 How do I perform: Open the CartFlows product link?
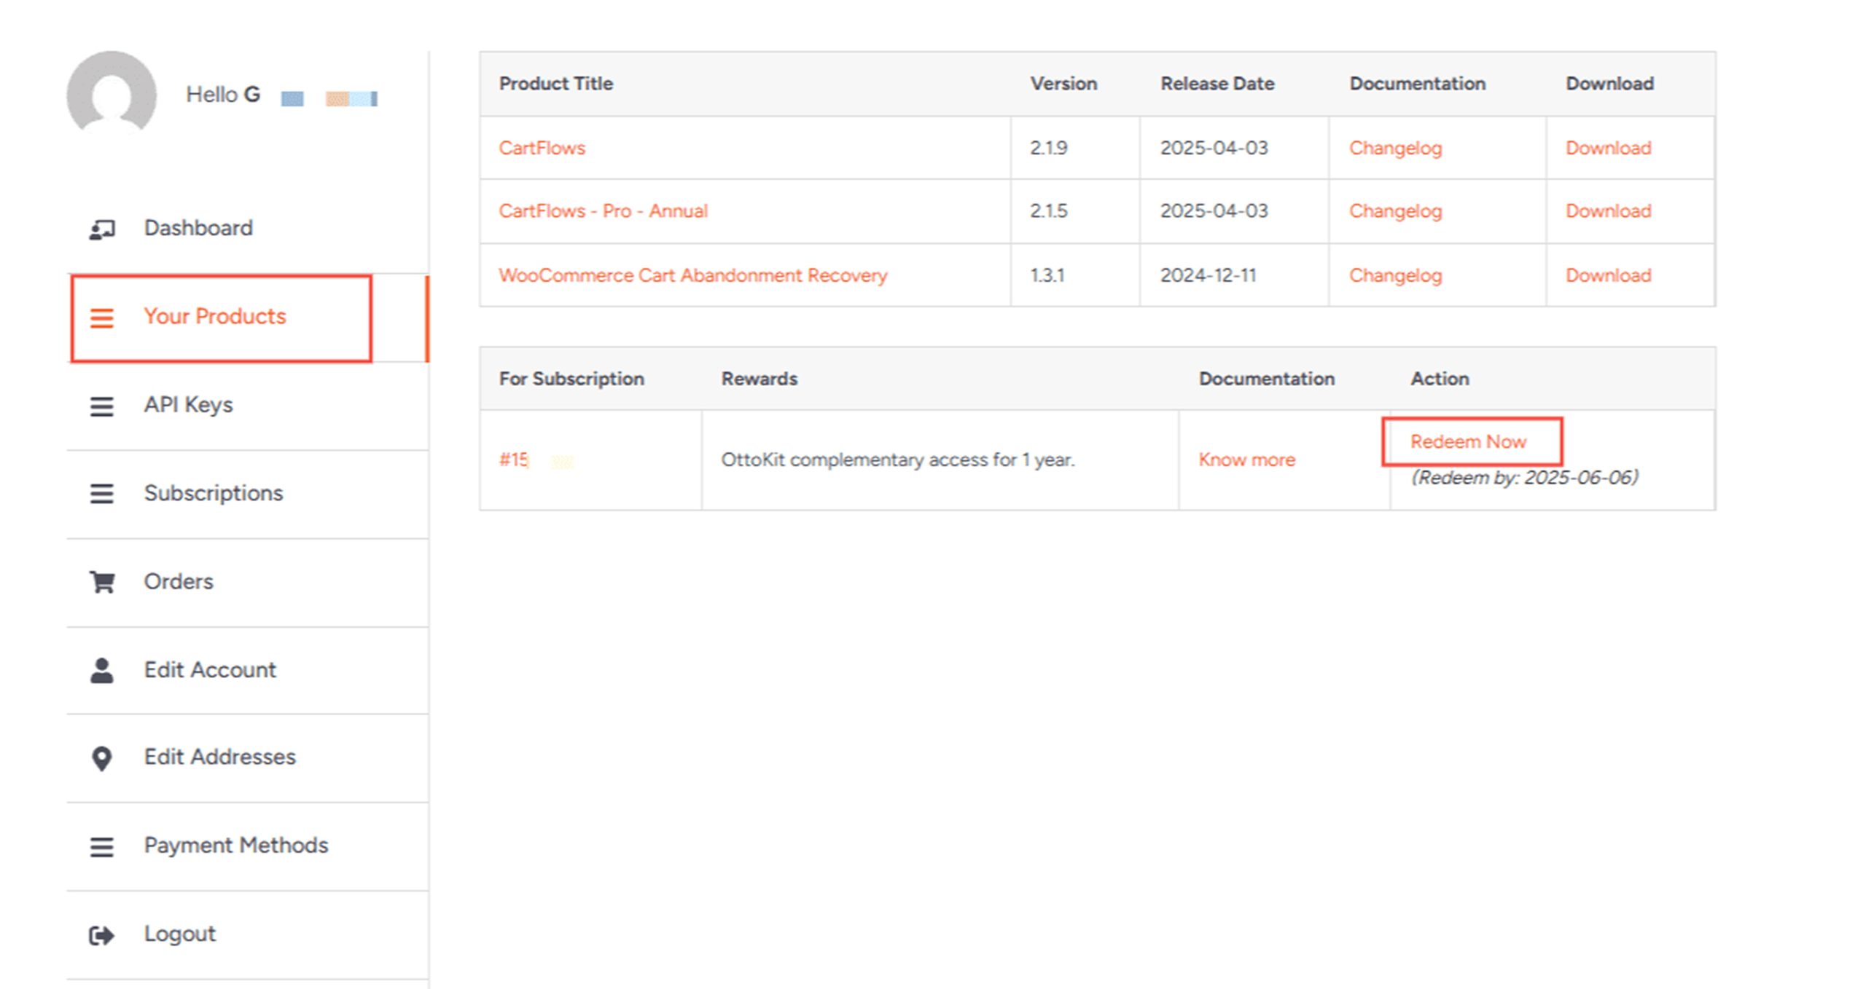coord(542,148)
